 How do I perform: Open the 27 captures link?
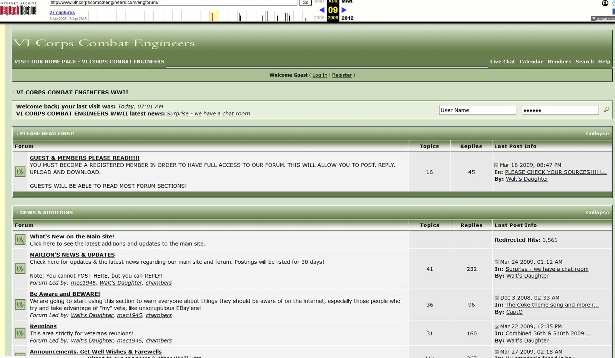point(62,13)
